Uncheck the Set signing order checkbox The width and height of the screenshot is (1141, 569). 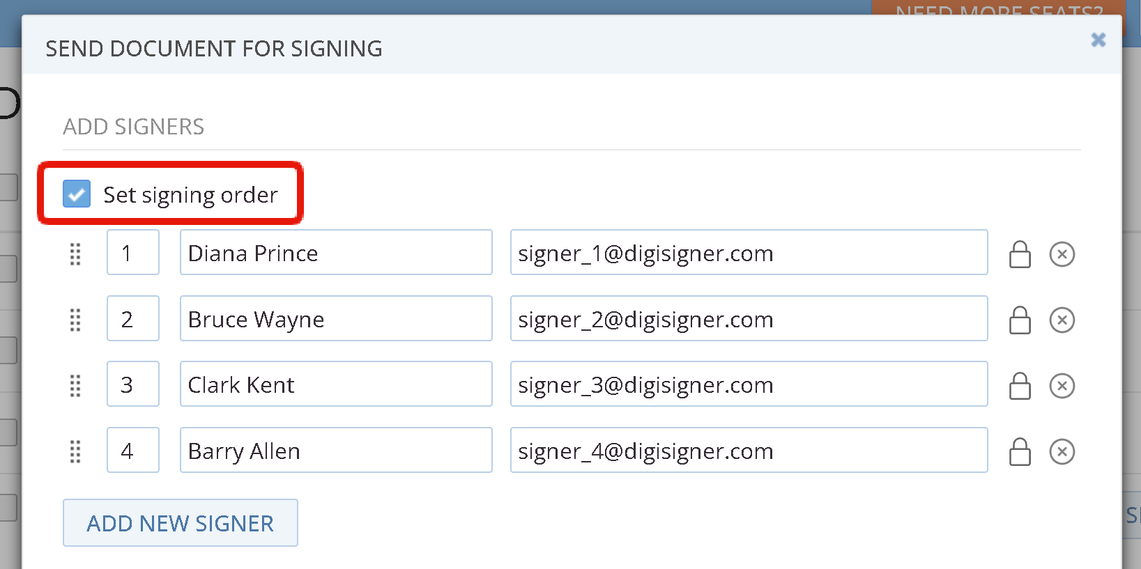click(x=77, y=194)
